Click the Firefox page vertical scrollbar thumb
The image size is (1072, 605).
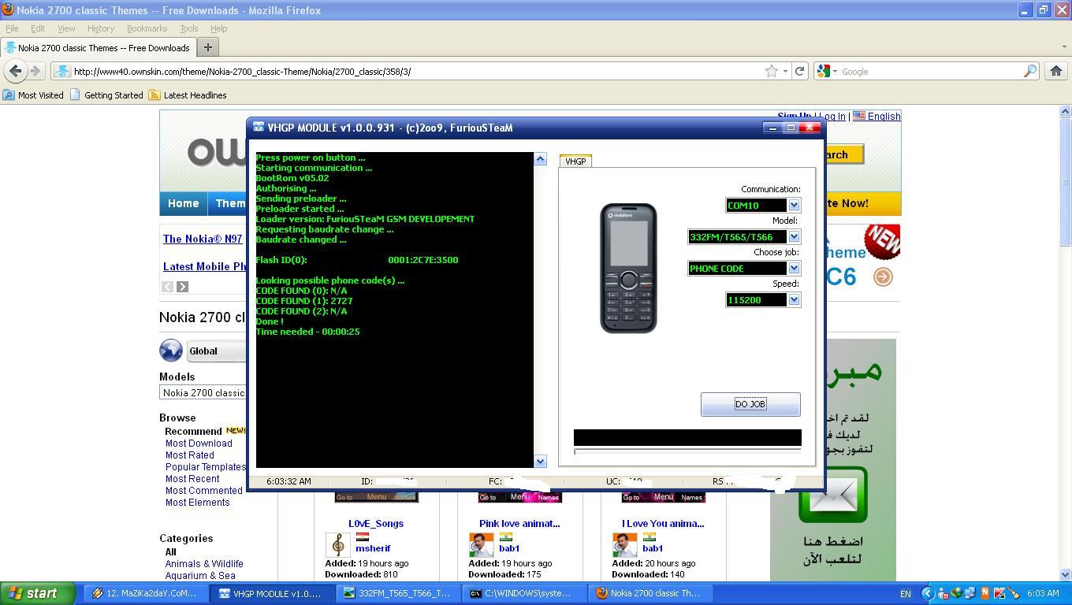point(1065,181)
